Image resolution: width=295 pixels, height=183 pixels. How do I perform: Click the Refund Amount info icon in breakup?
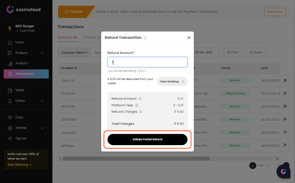[x=140, y=99]
